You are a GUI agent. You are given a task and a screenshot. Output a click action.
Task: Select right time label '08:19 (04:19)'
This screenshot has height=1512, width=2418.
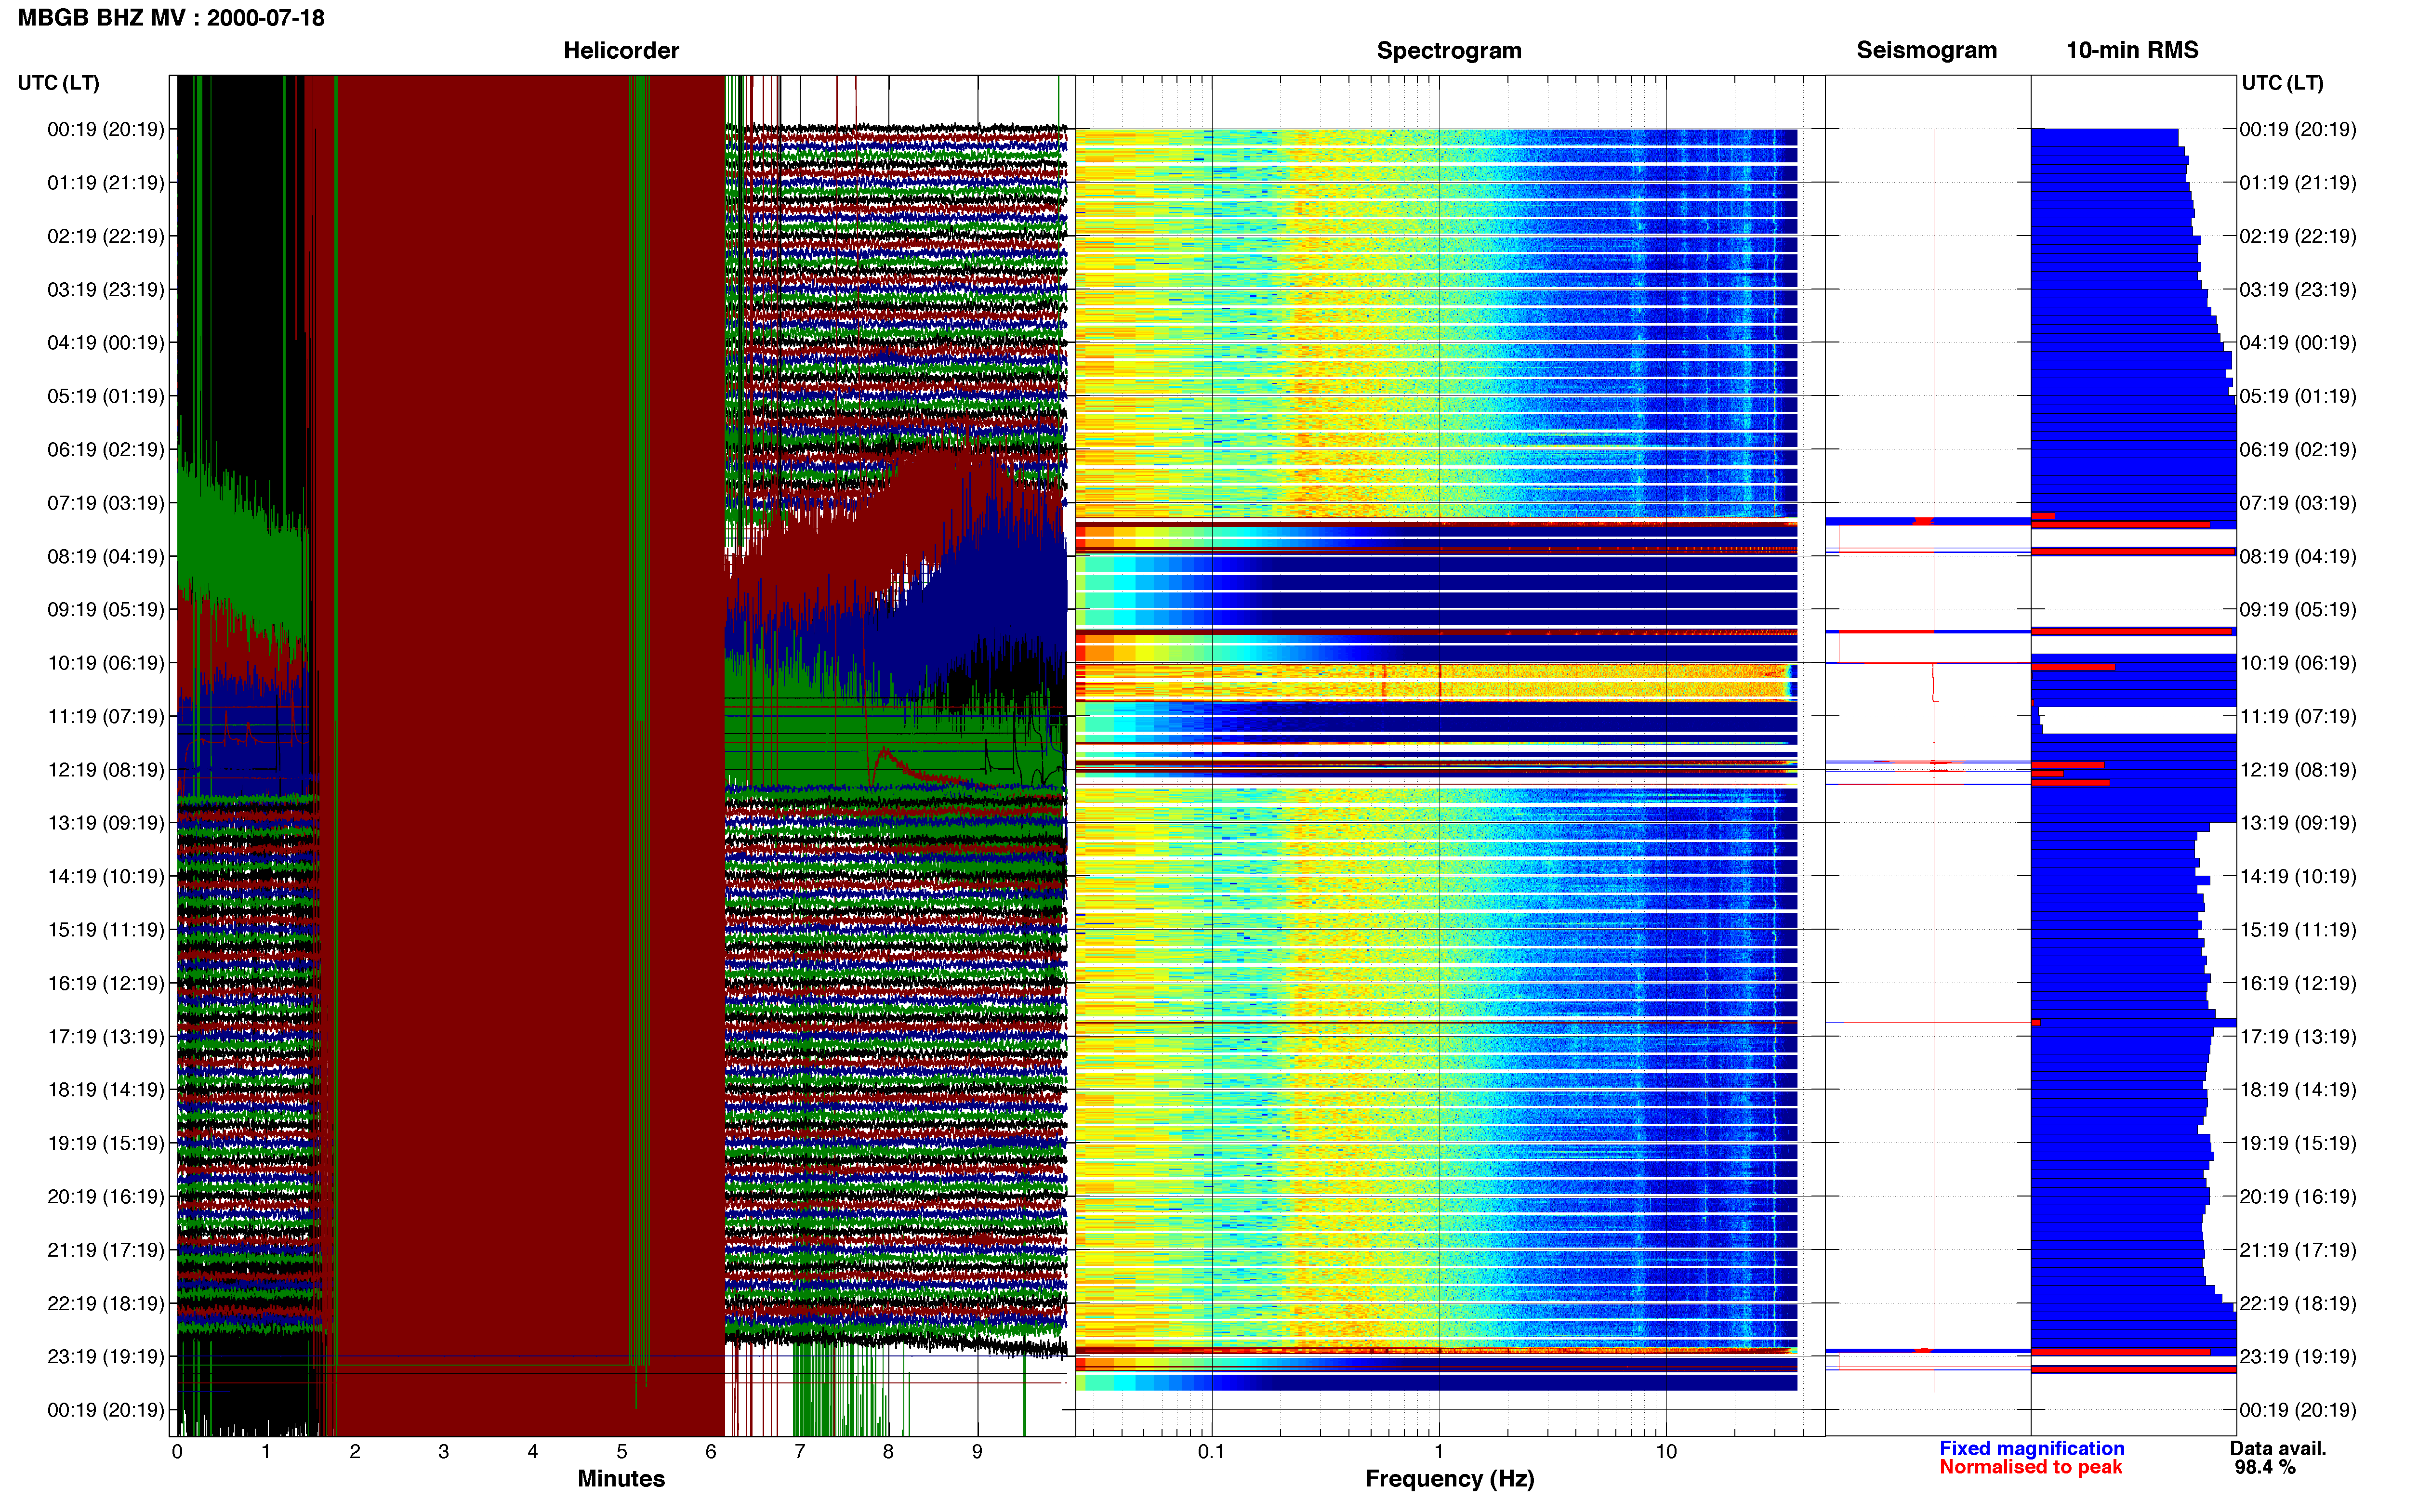pos(2298,556)
